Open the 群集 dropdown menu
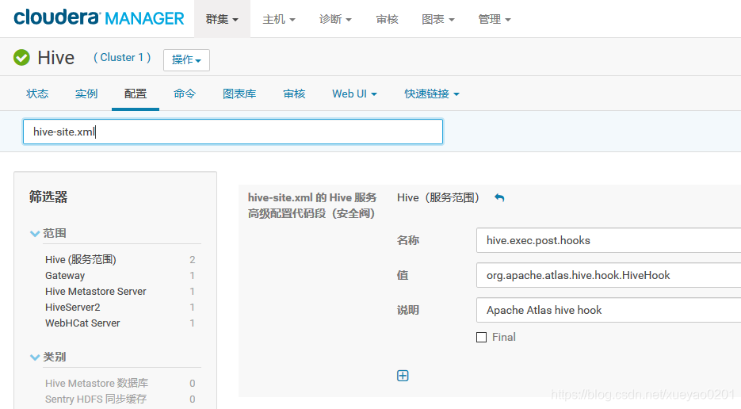 222,19
